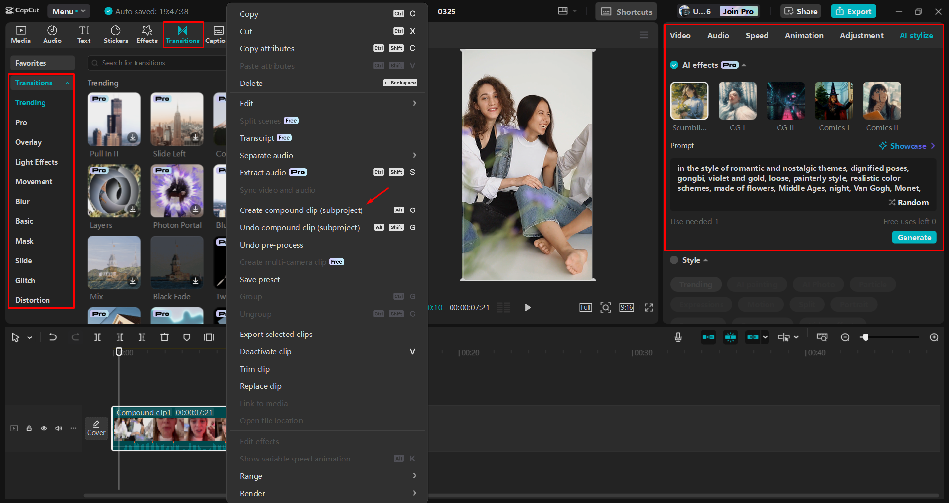Select the Audio panel icon
This screenshot has height=503, width=949.
point(52,34)
